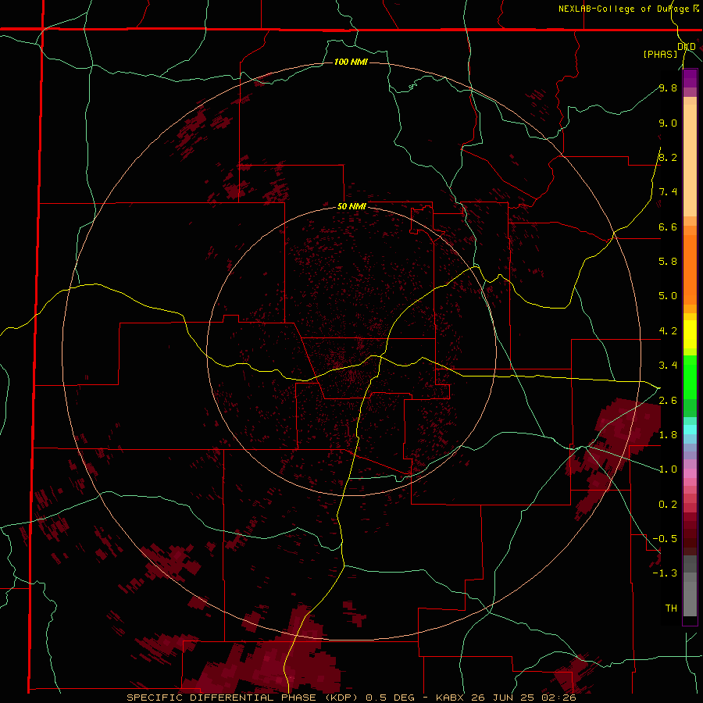
Task: Click the 7.4 legend value
Action: (x=668, y=192)
